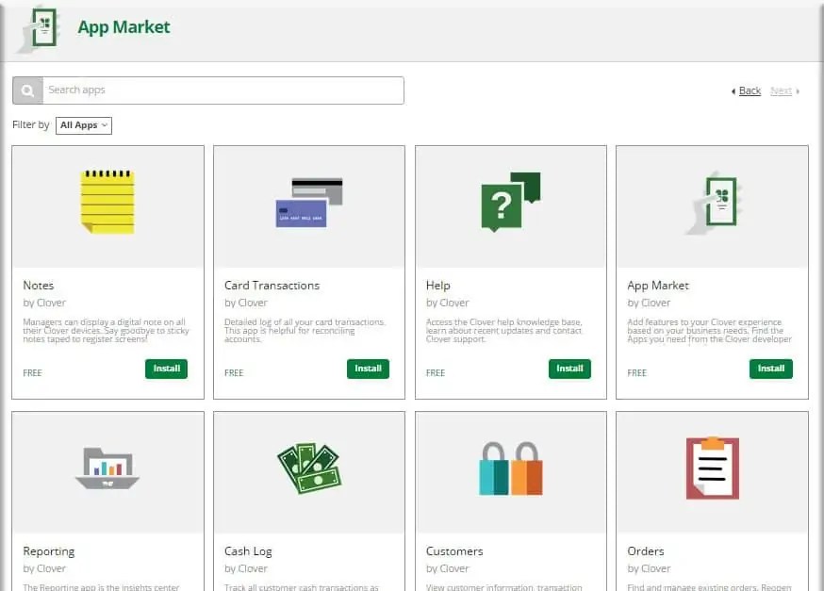This screenshot has width=824, height=591.
Task: Click the Back navigation link
Action: click(749, 90)
